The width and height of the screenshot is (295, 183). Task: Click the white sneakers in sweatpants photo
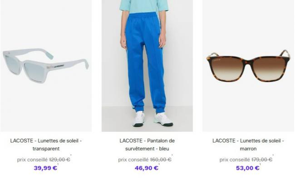point(152,119)
